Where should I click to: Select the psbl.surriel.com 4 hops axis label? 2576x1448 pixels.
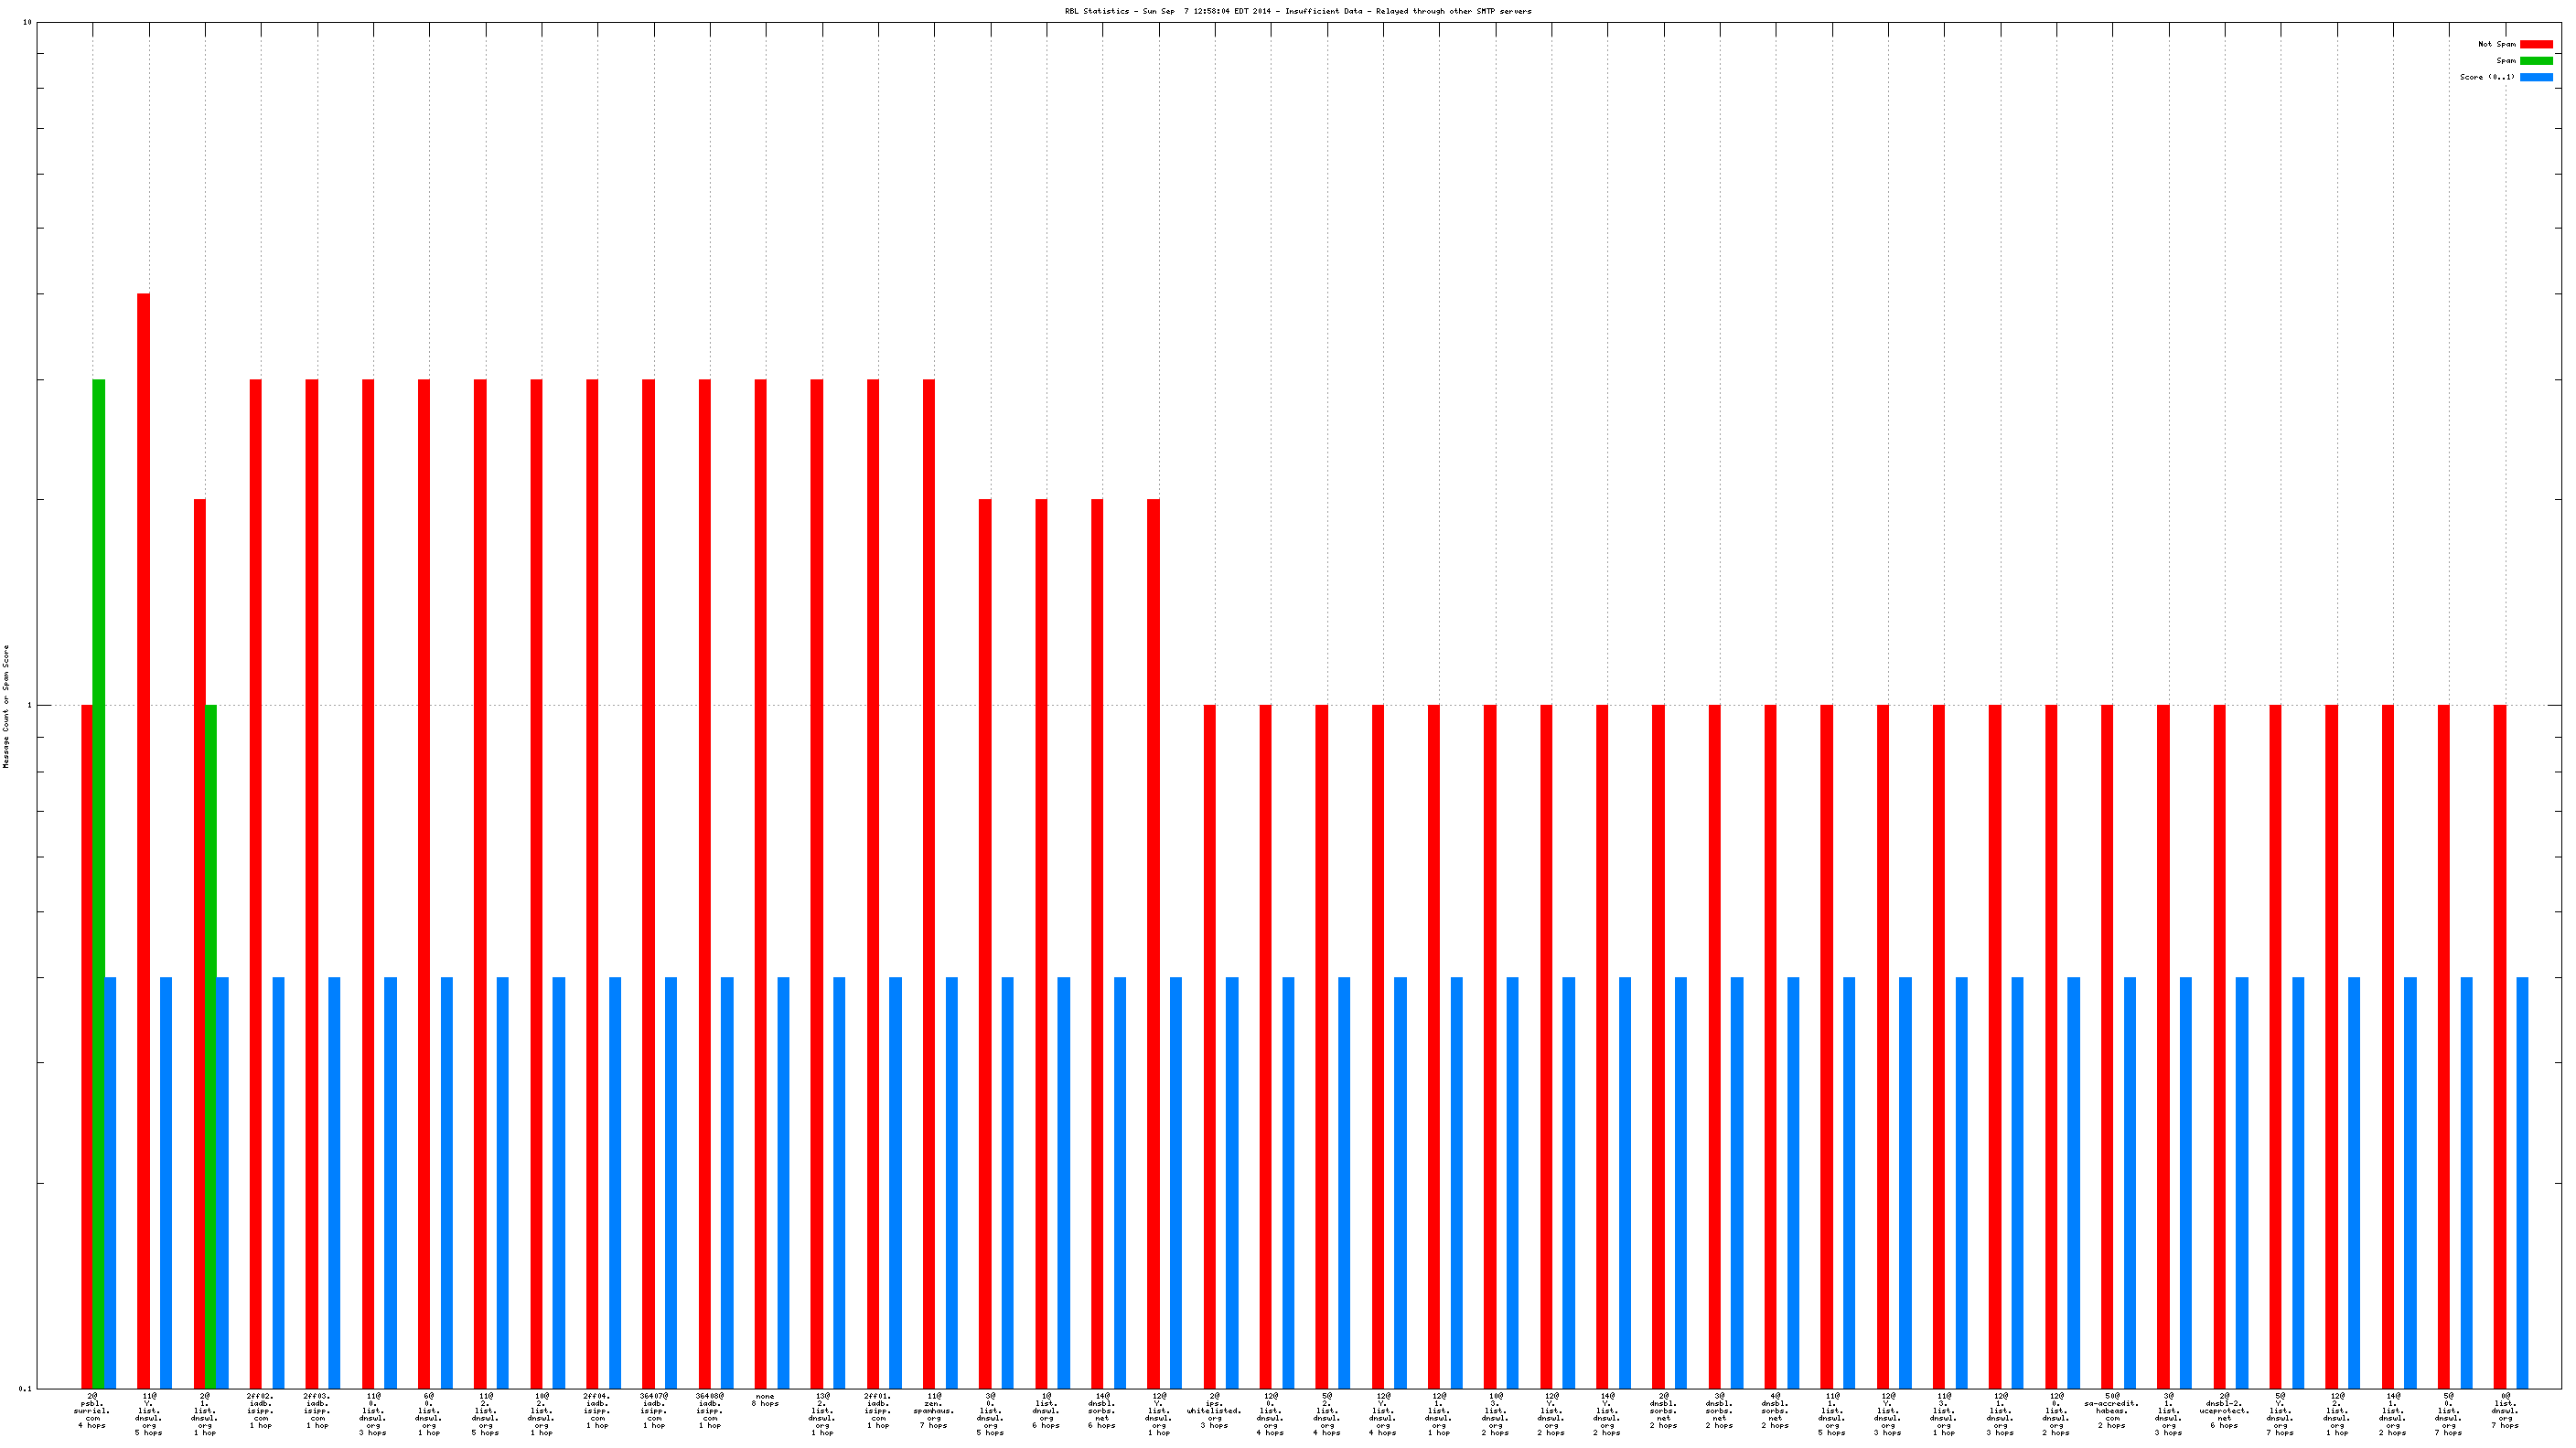point(92,1410)
